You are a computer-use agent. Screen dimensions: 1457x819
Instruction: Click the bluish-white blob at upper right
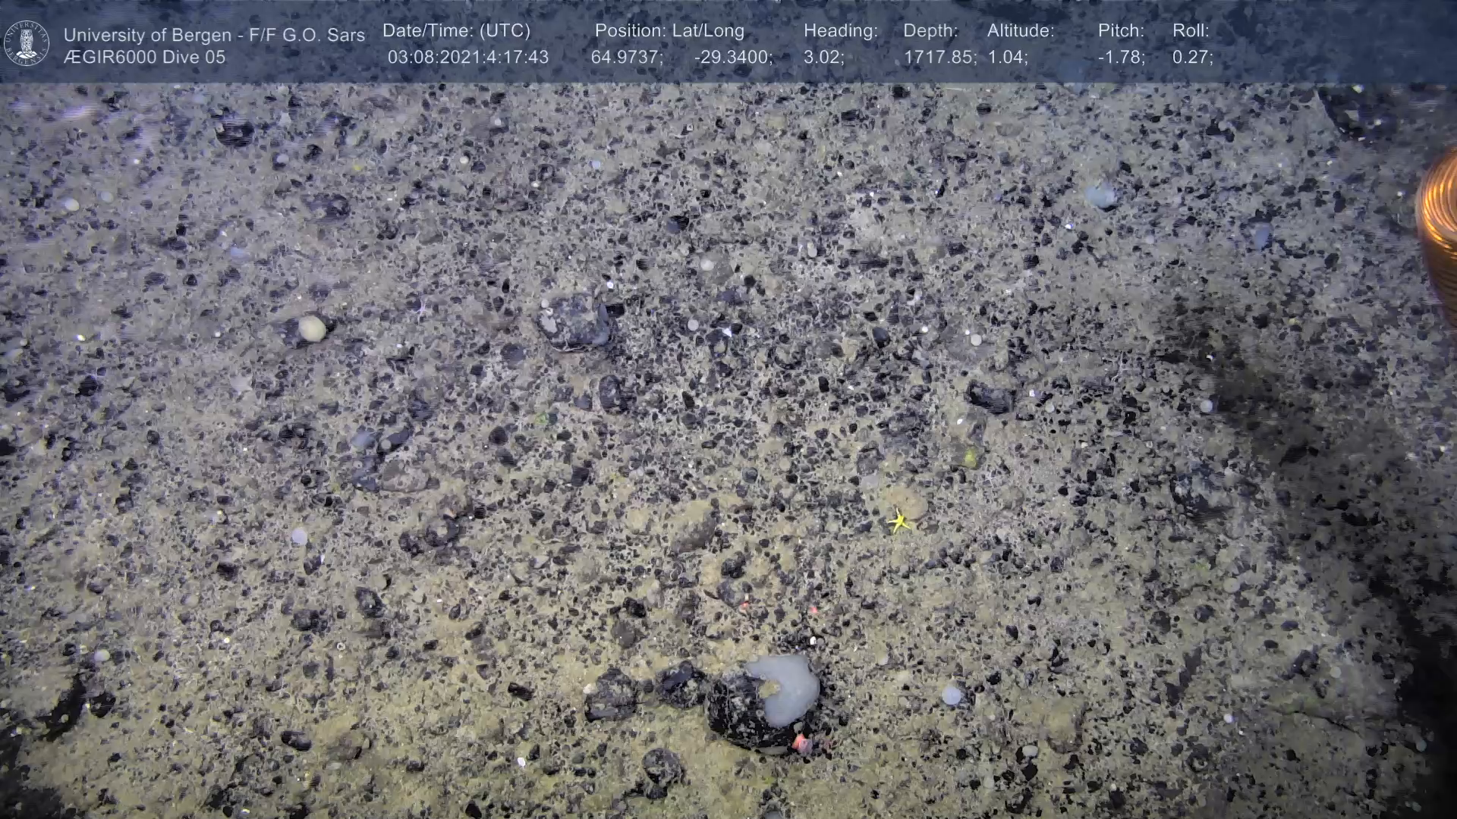[x=1100, y=196]
